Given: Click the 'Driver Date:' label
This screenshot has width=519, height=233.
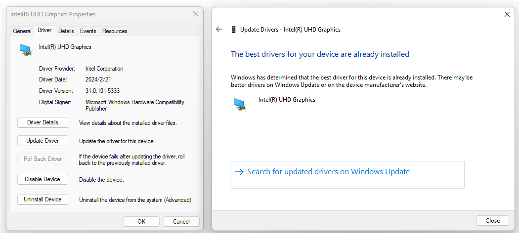Looking at the screenshot, I should point(53,79).
